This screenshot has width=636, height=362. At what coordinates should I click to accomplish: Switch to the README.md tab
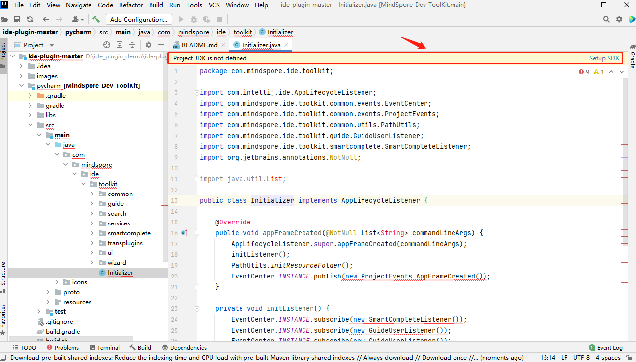[200, 45]
